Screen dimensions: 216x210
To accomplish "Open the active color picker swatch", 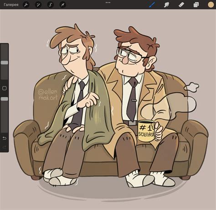I will pyautogui.click(x=211, y=5).
